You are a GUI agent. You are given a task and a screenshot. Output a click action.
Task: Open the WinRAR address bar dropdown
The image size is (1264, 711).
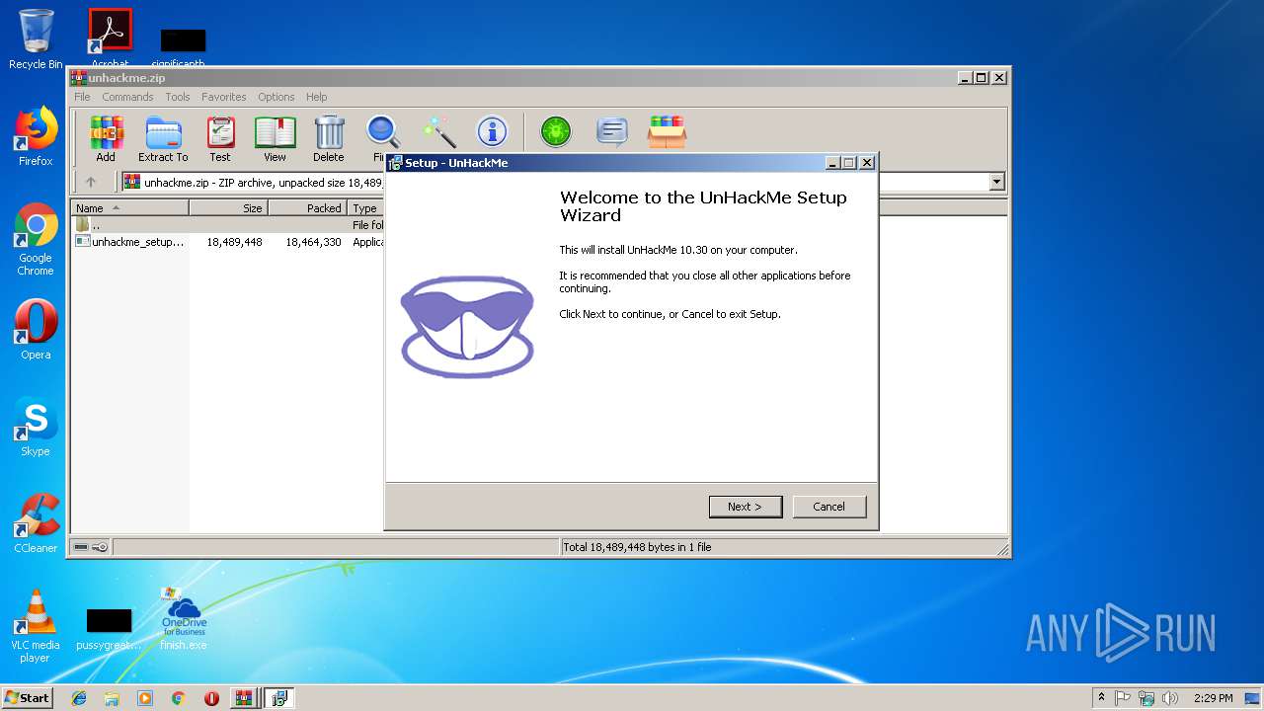996,182
